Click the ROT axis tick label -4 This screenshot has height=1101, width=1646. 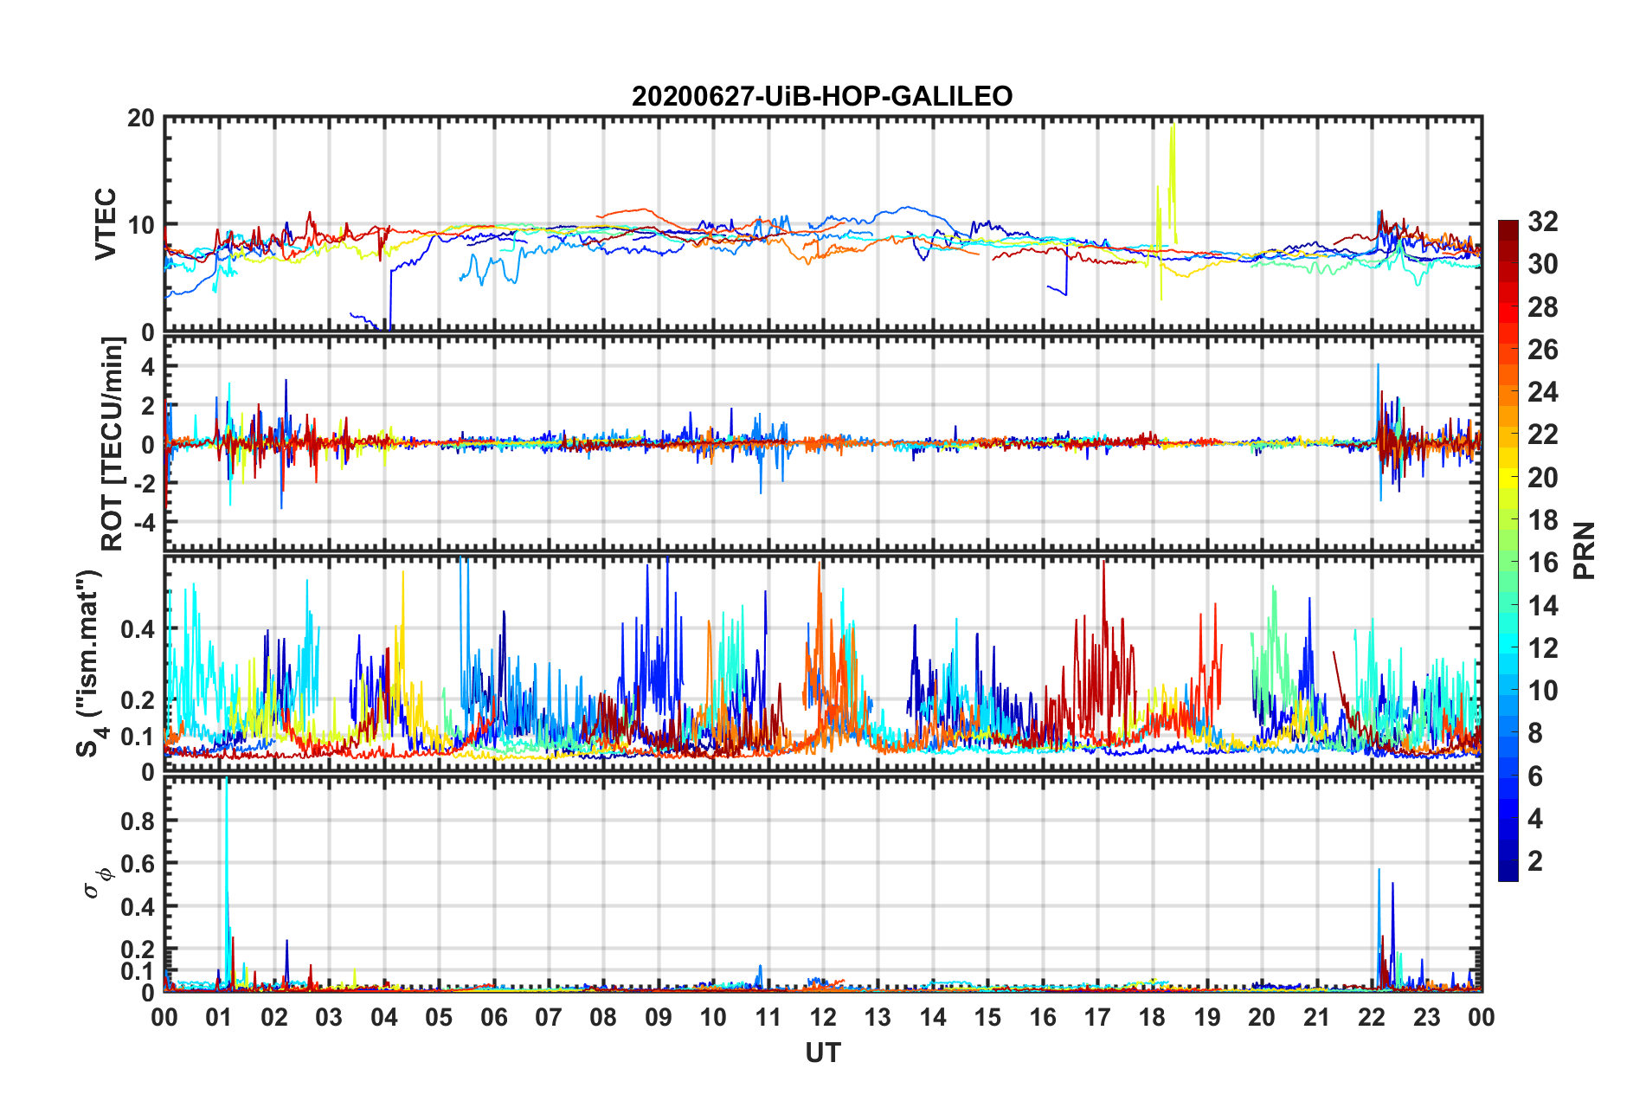pyautogui.click(x=143, y=523)
